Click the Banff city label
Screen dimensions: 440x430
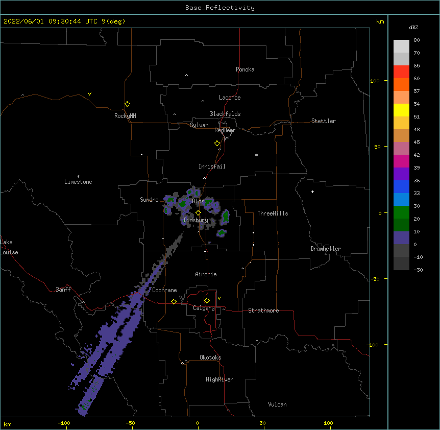(x=63, y=290)
